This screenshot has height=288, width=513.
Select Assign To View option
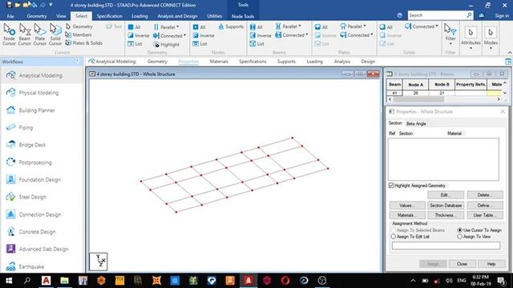pos(459,237)
